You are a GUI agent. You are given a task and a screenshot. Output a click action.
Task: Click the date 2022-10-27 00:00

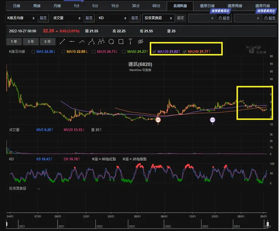pos(23,31)
